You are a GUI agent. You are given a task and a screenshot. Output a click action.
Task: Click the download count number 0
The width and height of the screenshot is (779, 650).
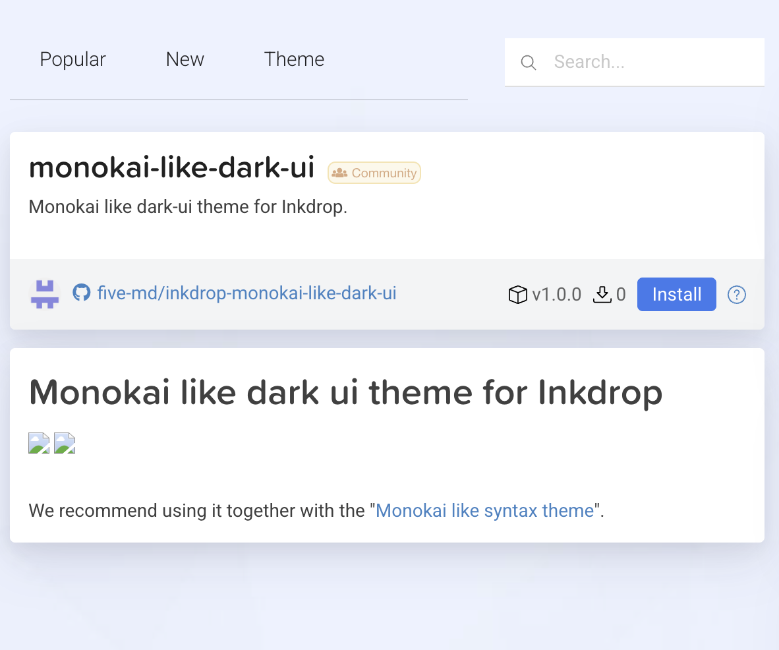click(x=621, y=295)
